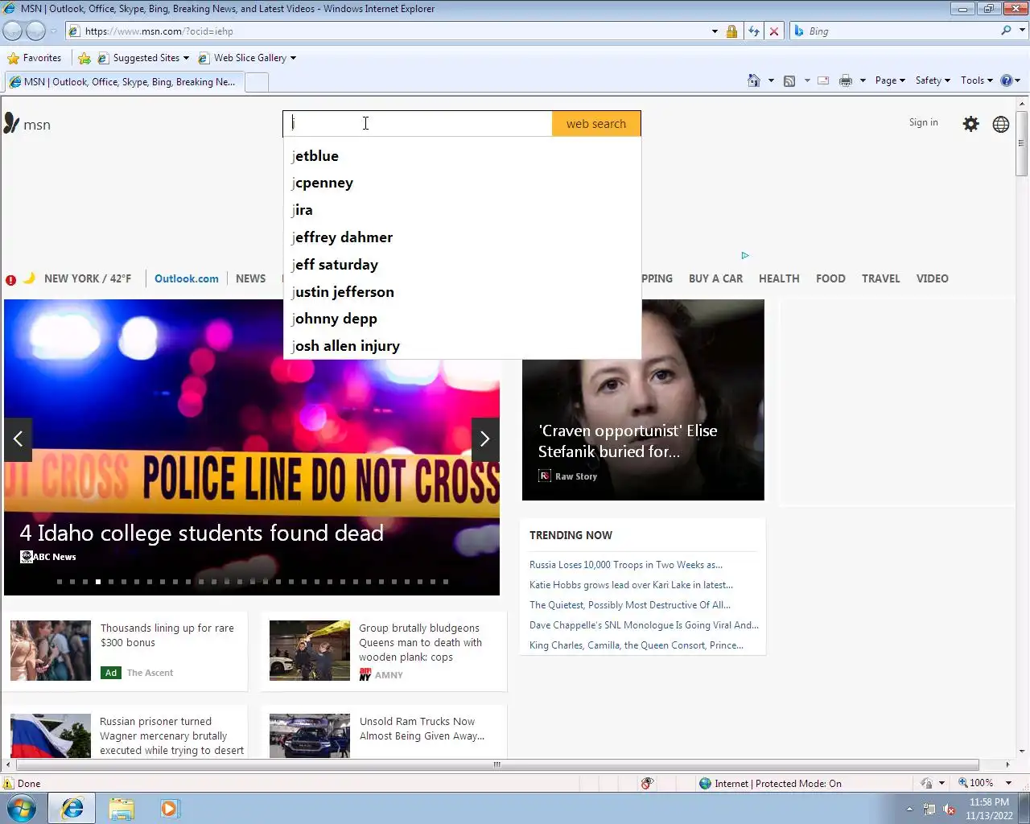Click the web search button
This screenshot has width=1030, height=824.
596,124
